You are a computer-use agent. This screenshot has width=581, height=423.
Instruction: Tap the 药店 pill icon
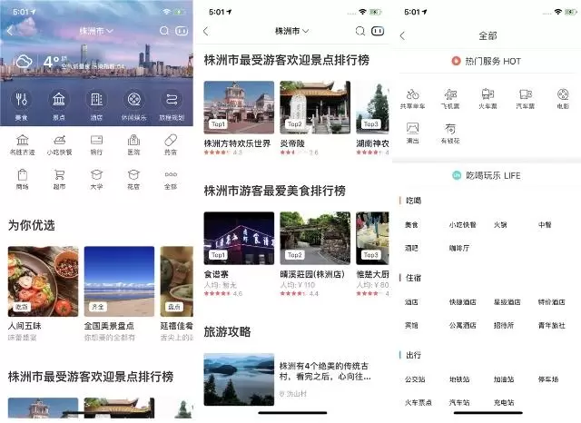pos(171,143)
